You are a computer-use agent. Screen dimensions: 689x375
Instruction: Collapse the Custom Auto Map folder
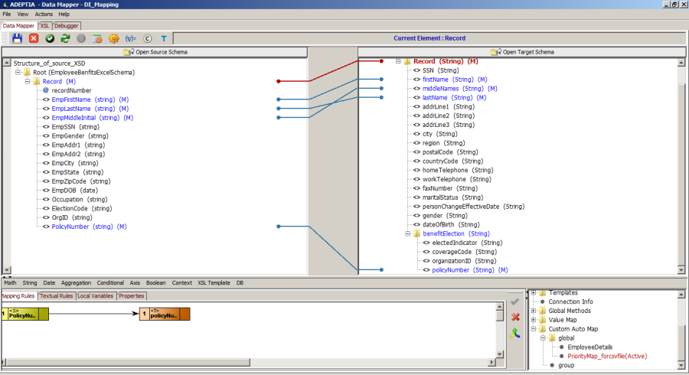(x=534, y=329)
